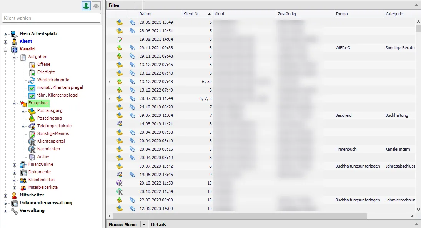Sort by the Klient Nr. column header
The width and height of the screenshot is (421, 228).
[x=197, y=14]
